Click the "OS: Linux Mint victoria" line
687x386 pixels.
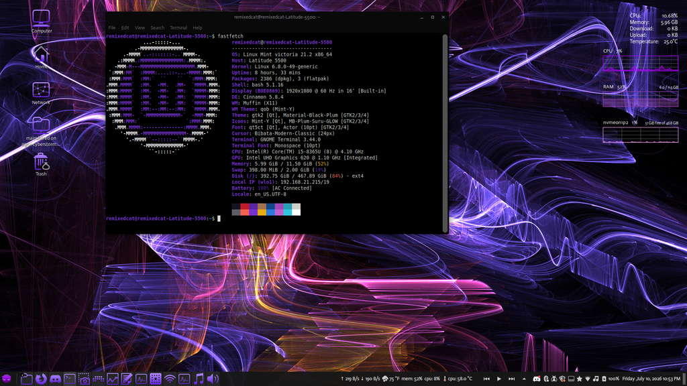pos(282,55)
